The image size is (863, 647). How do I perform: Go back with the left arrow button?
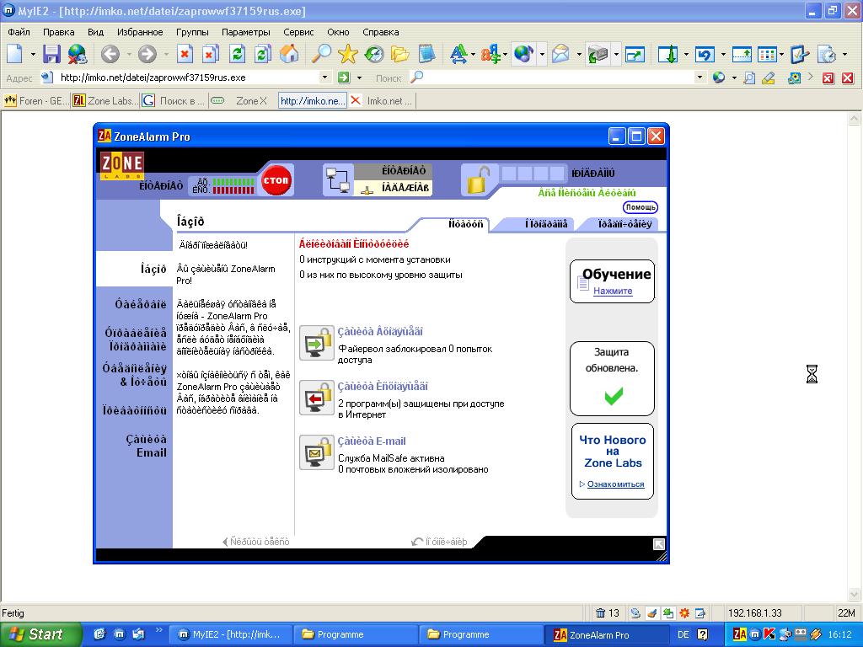110,54
